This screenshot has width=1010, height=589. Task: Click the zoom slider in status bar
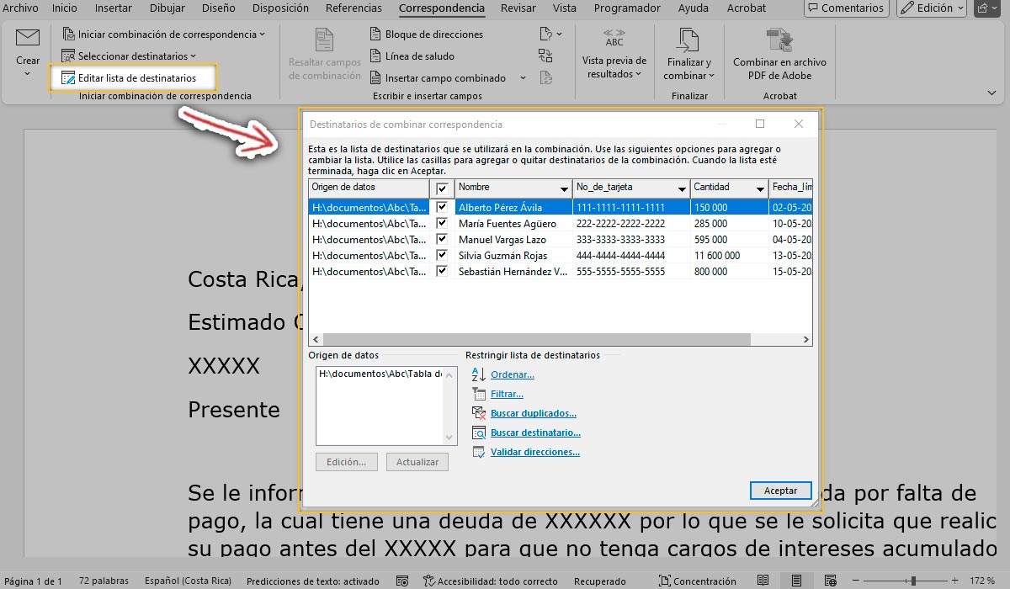[912, 581]
